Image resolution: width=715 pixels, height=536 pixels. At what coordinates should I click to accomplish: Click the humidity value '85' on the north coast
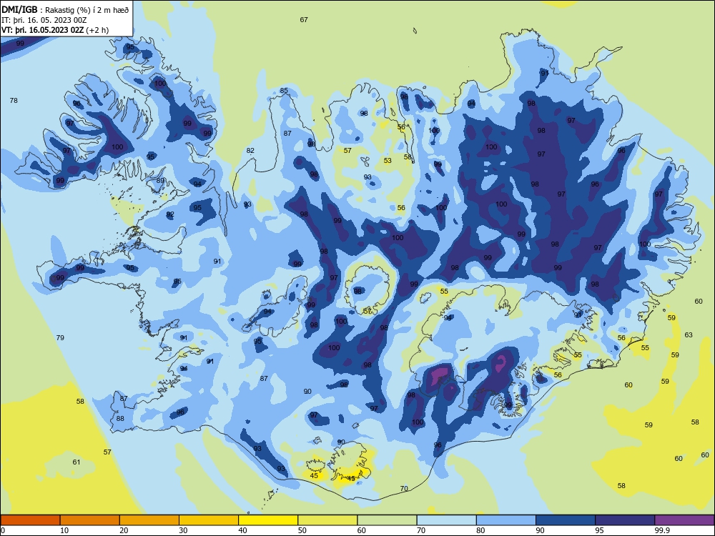click(284, 91)
